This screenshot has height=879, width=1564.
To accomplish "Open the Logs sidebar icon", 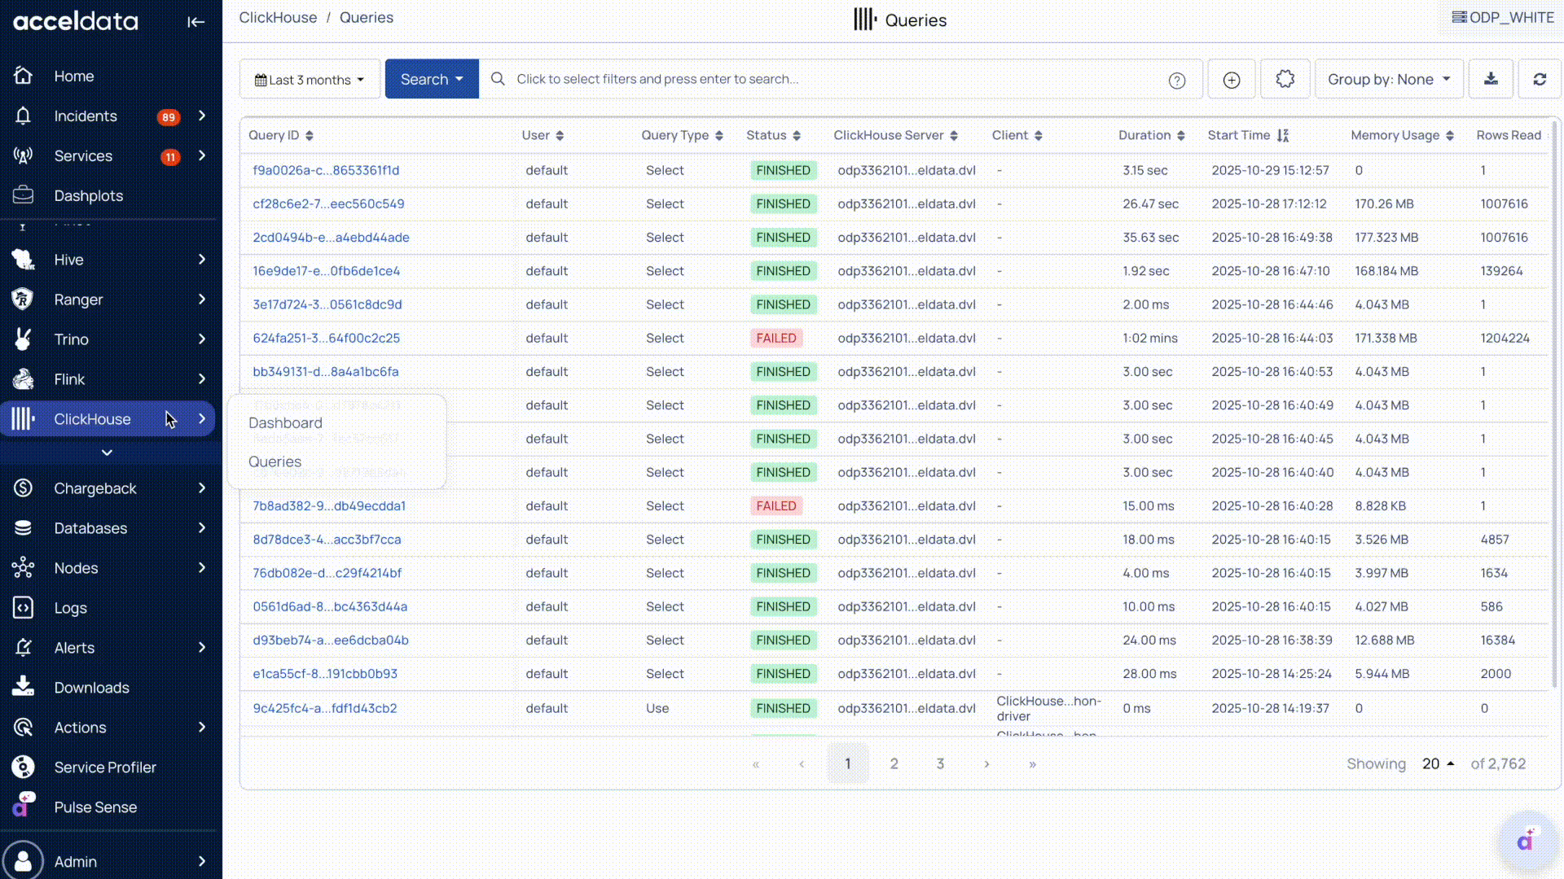I will [x=23, y=608].
